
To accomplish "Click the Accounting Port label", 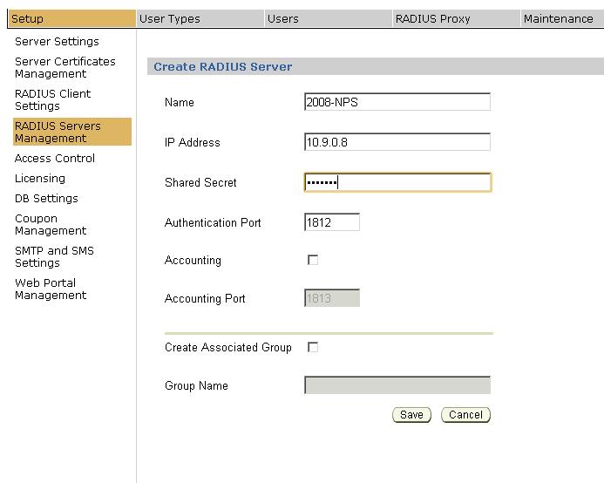I will 205,299.
